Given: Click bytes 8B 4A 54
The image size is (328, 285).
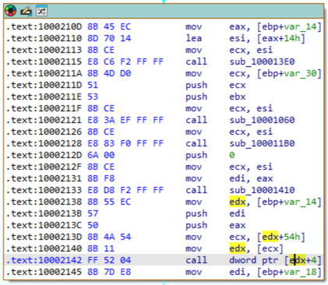Looking at the screenshot, I should pos(109,237).
